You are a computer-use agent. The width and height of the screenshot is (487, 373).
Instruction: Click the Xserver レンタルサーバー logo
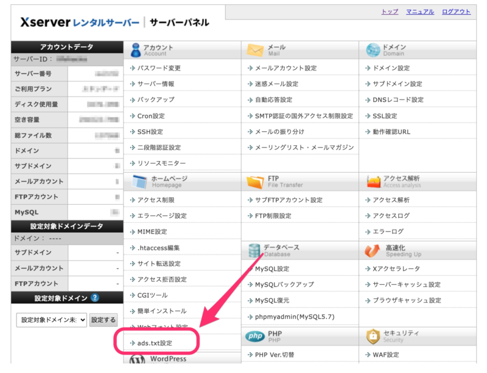click(80, 22)
